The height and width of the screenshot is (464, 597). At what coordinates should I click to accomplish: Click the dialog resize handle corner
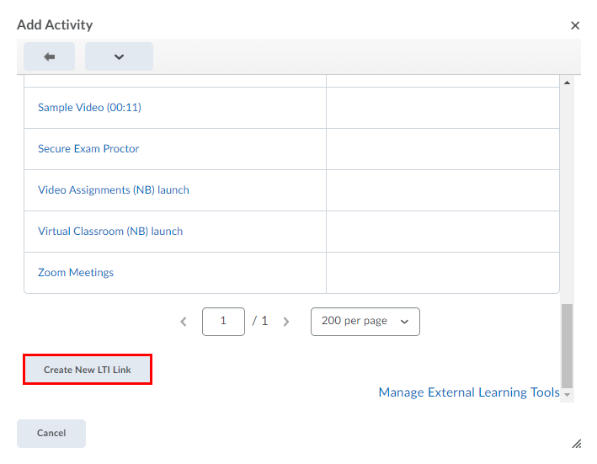tap(576, 443)
